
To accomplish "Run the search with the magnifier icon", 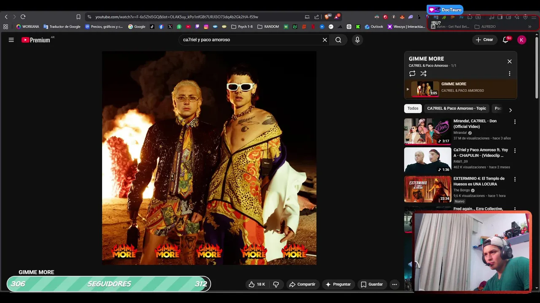I will [338, 40].
